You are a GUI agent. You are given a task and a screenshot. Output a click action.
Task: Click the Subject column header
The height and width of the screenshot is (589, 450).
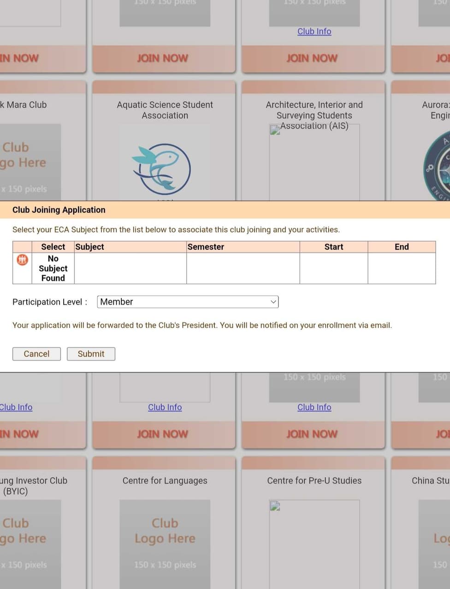pyautogui.click(x=90, y=247)
